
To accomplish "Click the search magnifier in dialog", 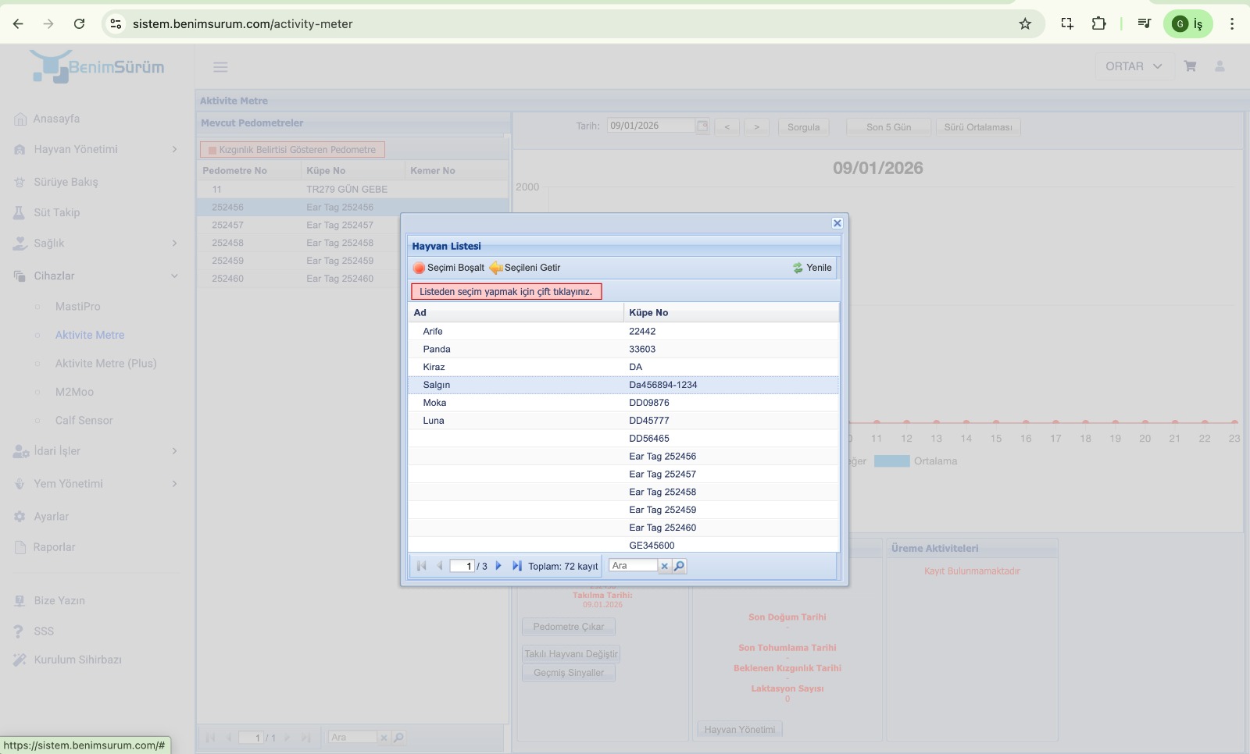I will point(680,566).
